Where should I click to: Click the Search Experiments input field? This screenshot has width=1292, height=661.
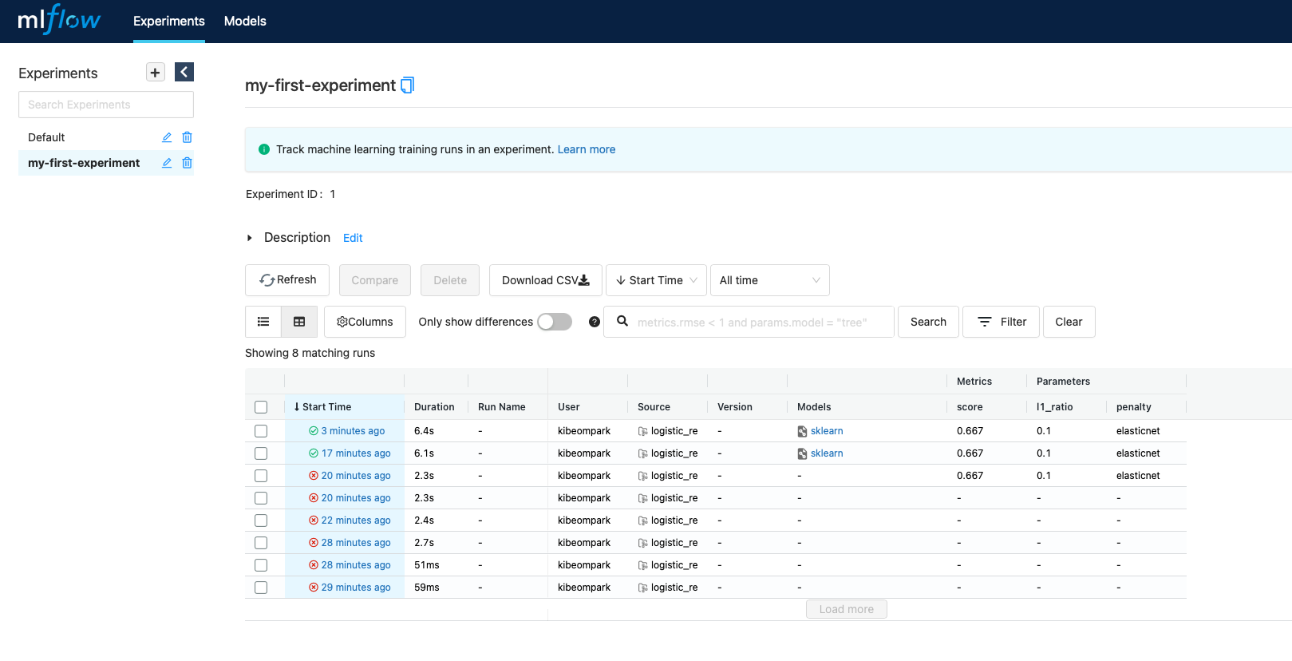[106, 105]
